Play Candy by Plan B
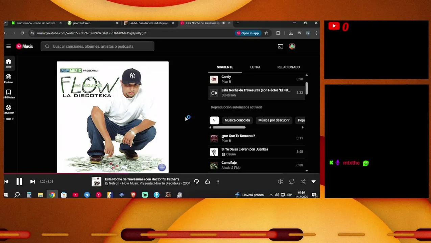 click(x=257, y=79)
